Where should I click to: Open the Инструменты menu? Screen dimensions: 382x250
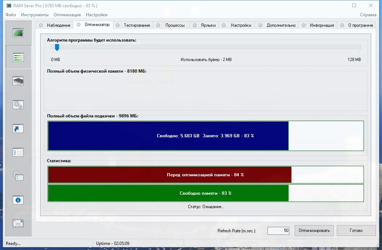[34, 15]
